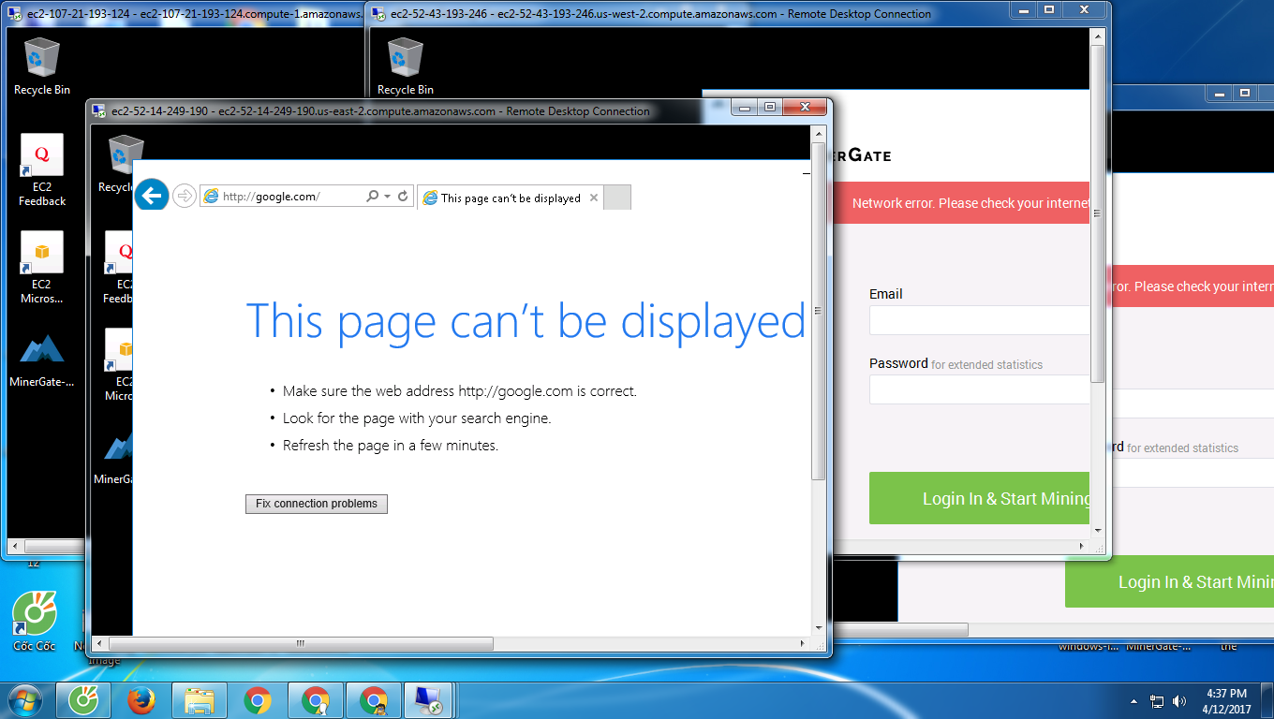Click the MinerGate Email input field
The height and width of the screenshot is (719, 1274).
click(x=979, y=320)
